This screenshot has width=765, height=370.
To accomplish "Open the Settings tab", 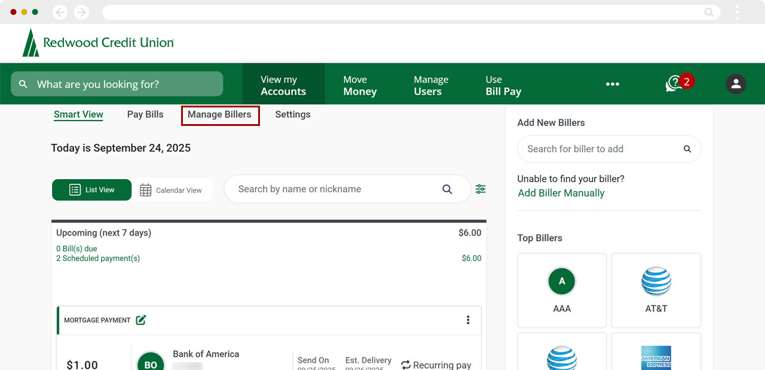I will [292, 114].
